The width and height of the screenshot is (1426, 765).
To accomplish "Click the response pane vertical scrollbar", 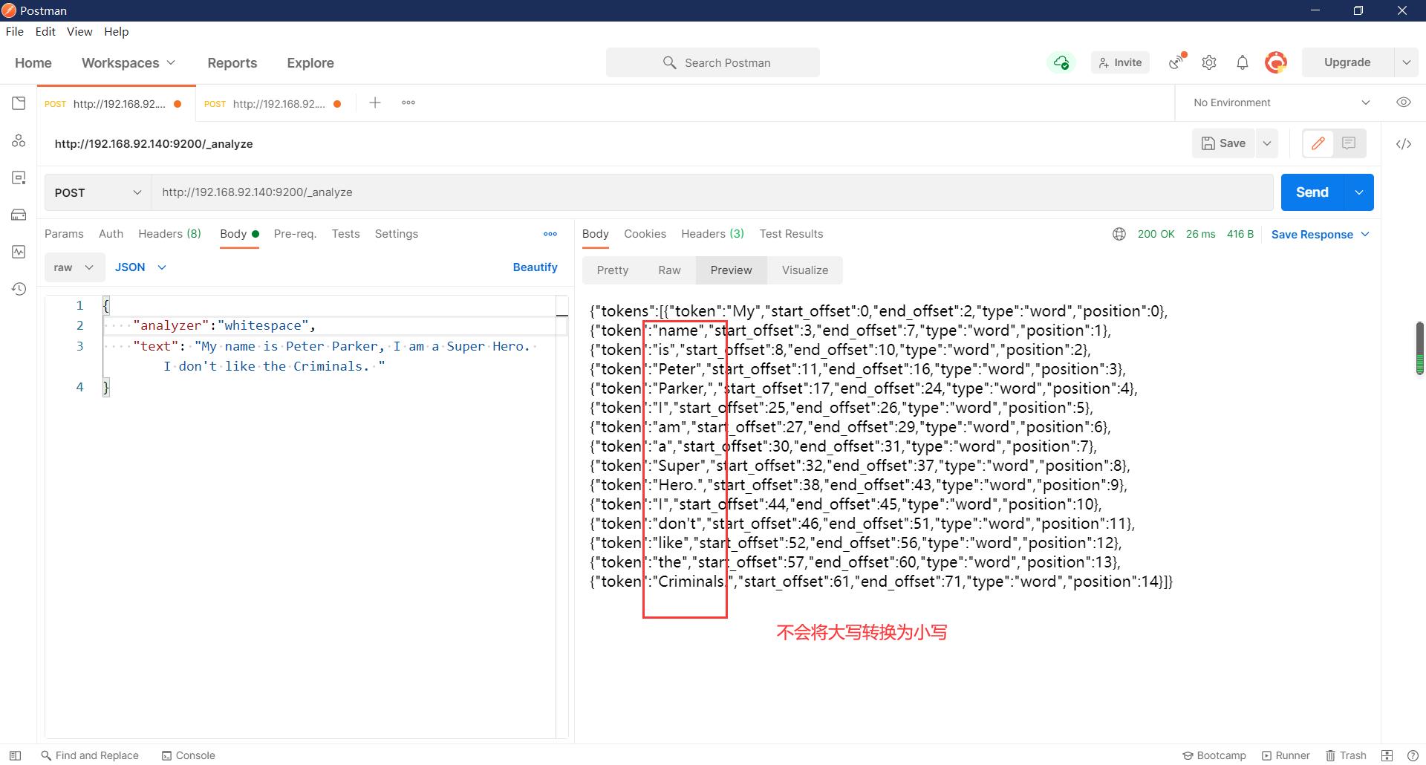I will (x=1419, y=348).
